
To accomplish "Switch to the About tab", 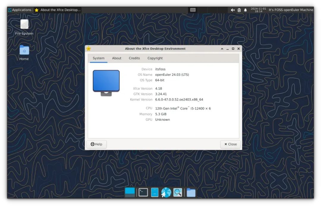I will point(117,58).
